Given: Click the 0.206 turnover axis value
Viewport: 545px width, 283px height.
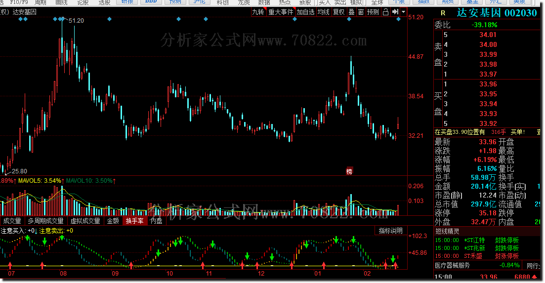Looking at the screenshot, I should (416, 186).
